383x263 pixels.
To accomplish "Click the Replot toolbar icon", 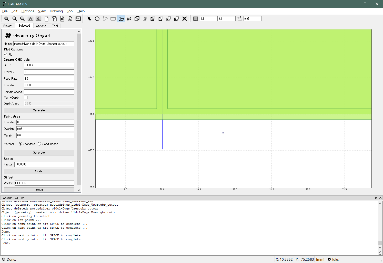I will tap(38, 19).
